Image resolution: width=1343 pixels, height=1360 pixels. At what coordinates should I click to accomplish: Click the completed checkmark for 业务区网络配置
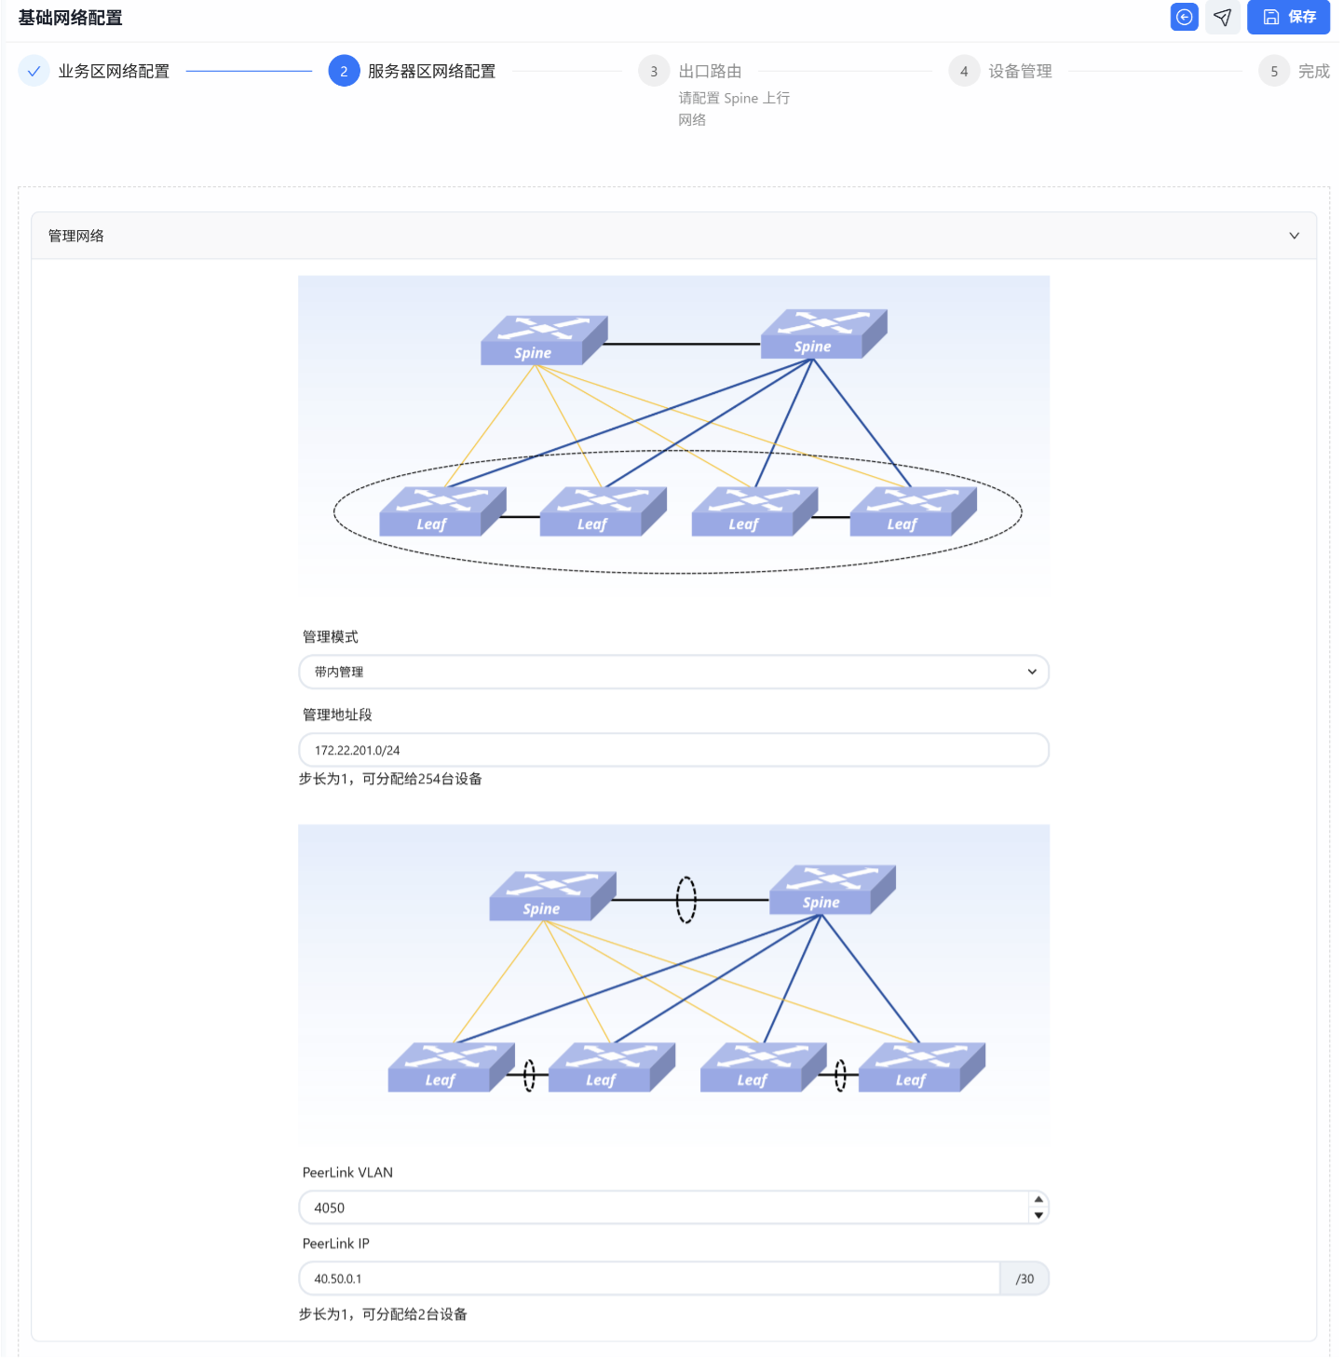pos(34,71)
